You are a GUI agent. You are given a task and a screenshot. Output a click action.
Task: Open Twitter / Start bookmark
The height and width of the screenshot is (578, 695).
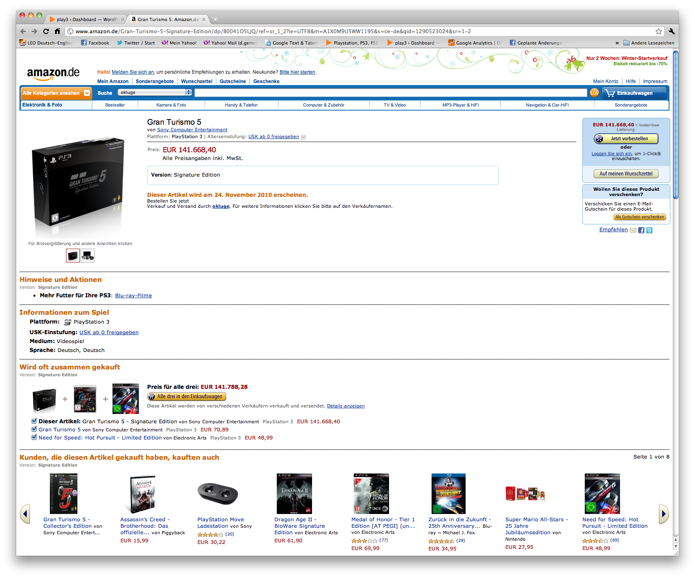click(x=136, y=43)
